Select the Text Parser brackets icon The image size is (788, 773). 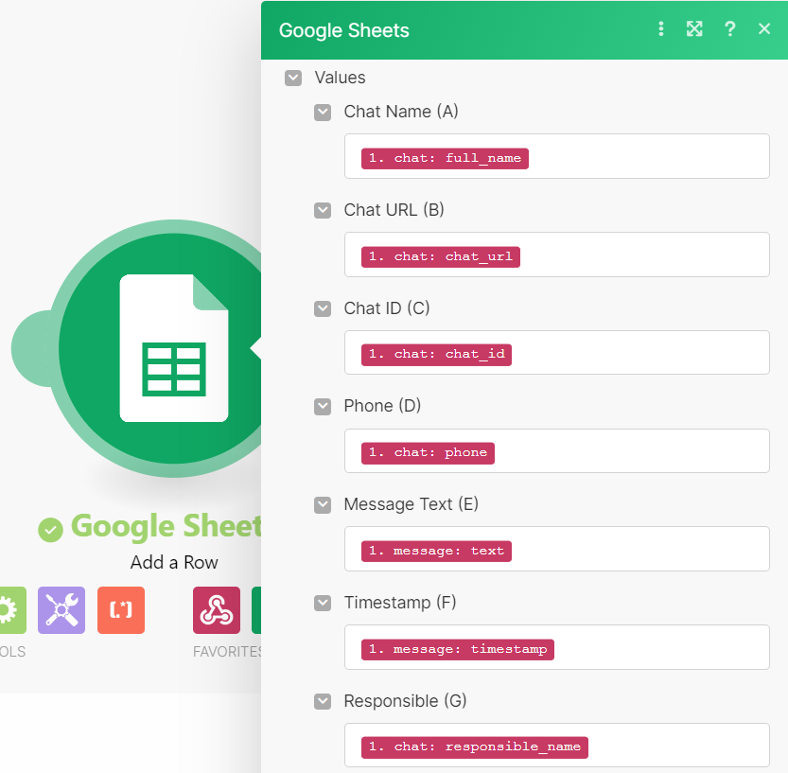point(120,610)
